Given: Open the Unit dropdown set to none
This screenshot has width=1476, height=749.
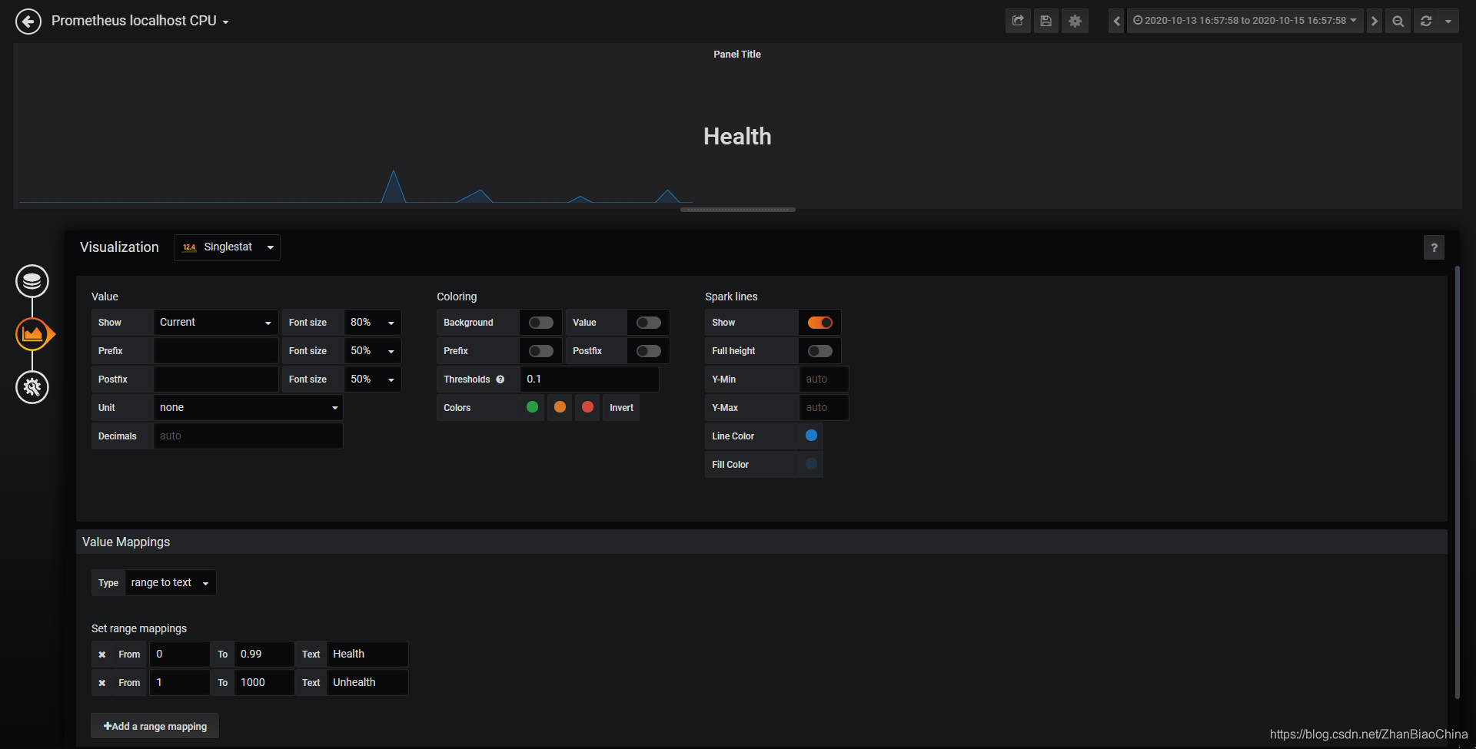Looking at the screenshot, I should 248,408.
